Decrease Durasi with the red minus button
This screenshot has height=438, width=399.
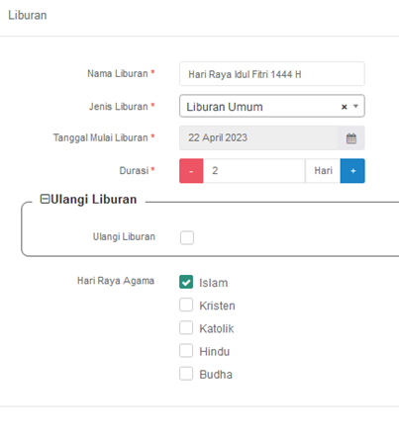(191, 171)
